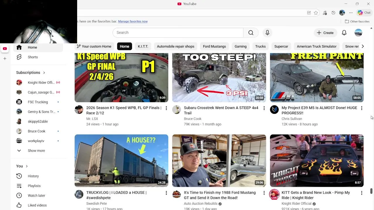Open Auto Auction Rebuilds channel avatar
This screenshot has width=374, height=210.
176,194
